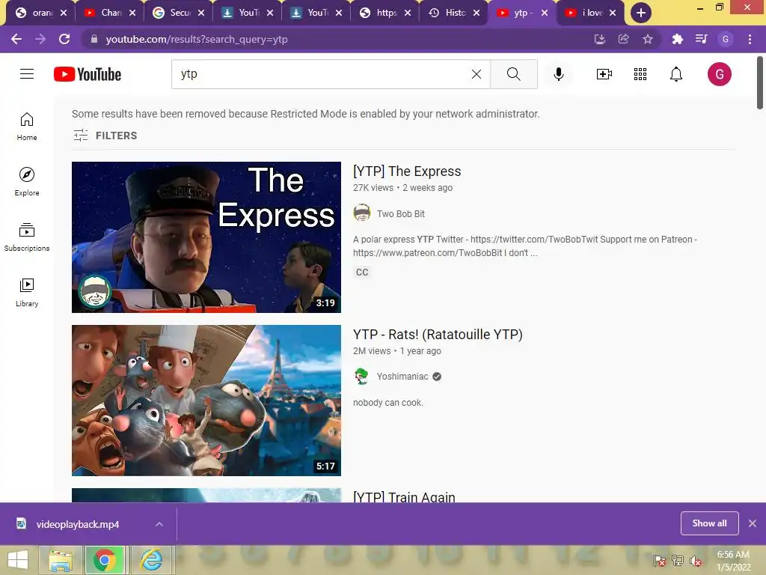
Task: Play the Ratatouille YTP thumbnail
Action: point(206,401)
